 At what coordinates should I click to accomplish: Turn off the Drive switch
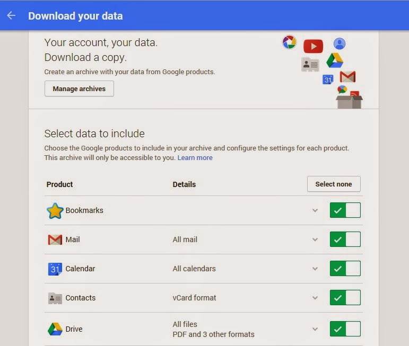point(345,329)
